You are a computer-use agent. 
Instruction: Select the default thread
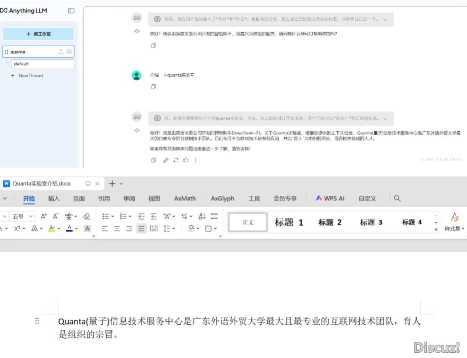click(x=42, y=63)
